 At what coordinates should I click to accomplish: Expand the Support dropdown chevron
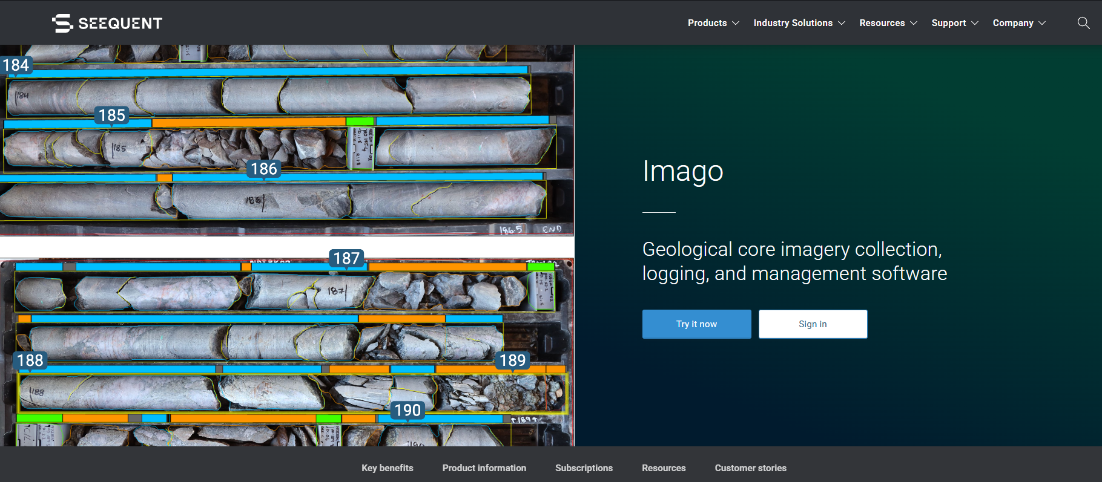[x=975, y=23]
